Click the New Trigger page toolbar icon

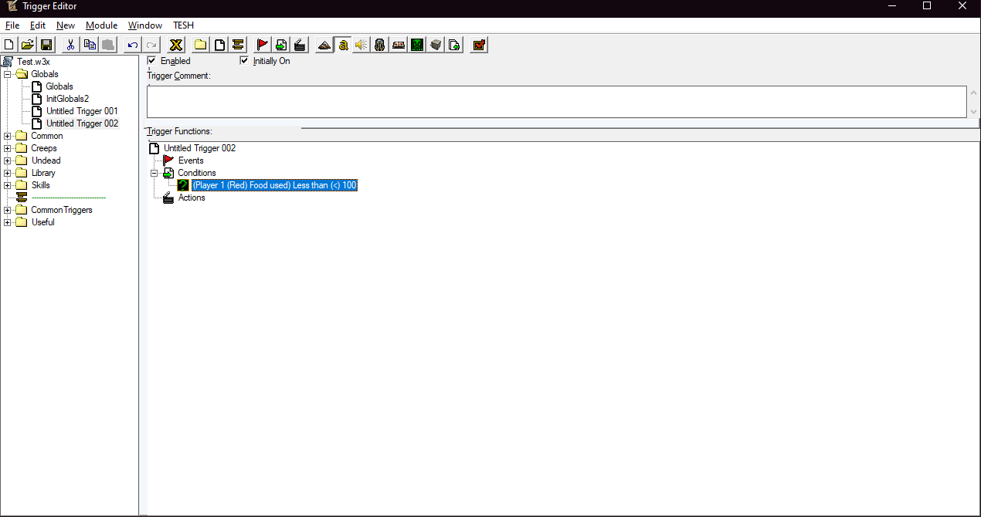(219, 45)
